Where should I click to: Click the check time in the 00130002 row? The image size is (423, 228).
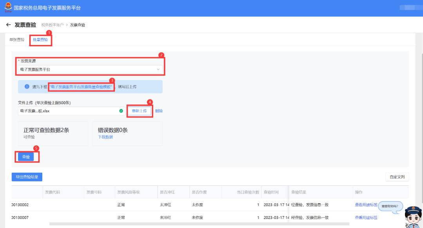[276, 205]
